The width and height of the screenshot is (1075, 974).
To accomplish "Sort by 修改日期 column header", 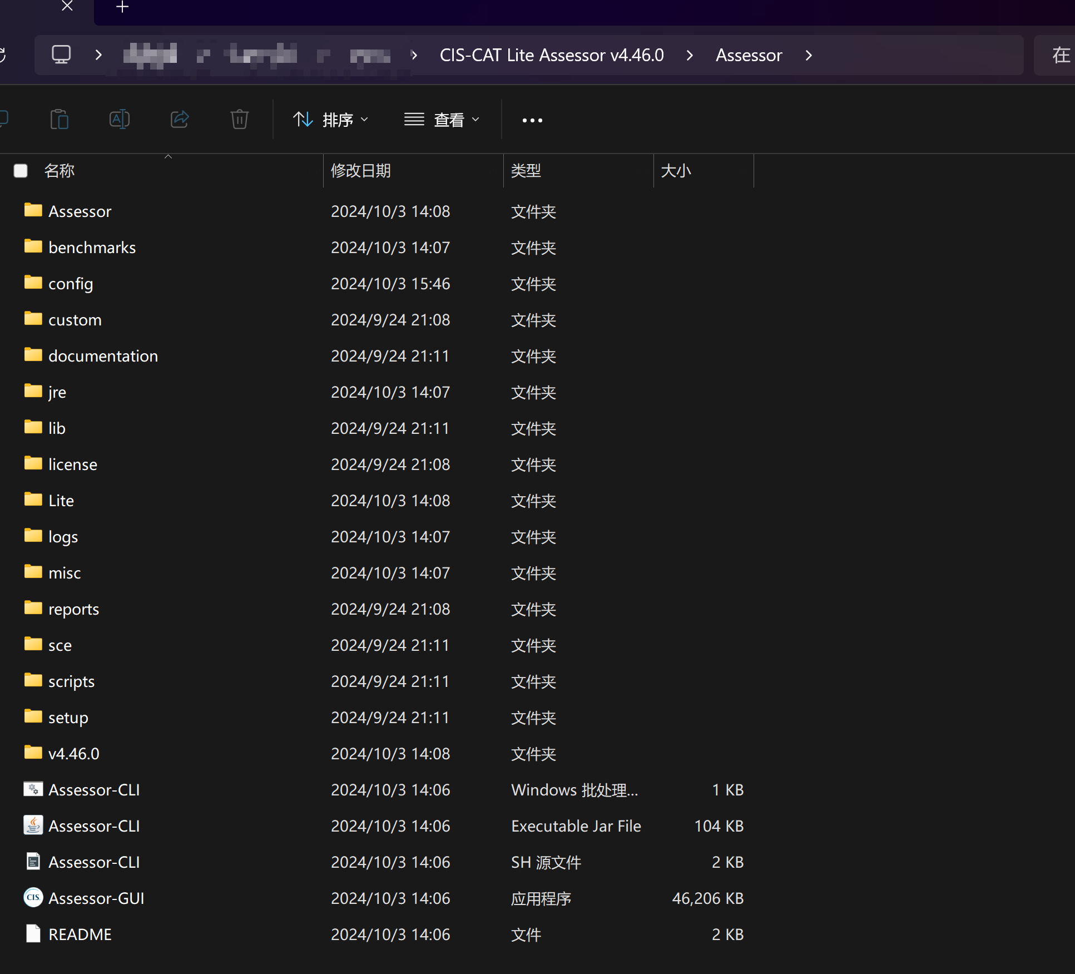I will point(361,171).
